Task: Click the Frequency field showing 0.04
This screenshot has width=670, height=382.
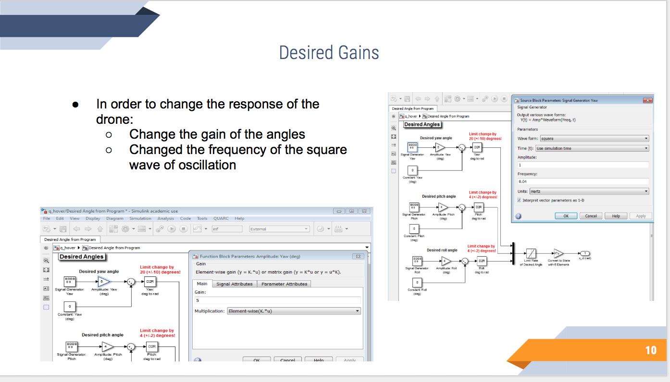Action: [x=583, y=181]
